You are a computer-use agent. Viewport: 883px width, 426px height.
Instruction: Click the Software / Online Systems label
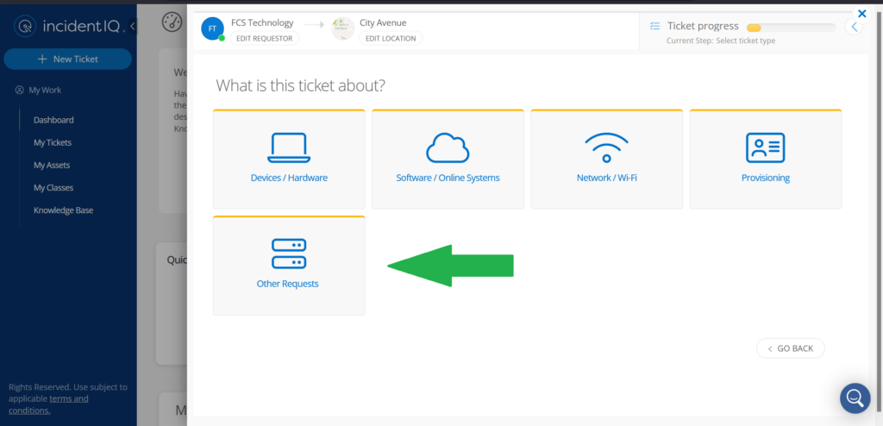[448, 178]
